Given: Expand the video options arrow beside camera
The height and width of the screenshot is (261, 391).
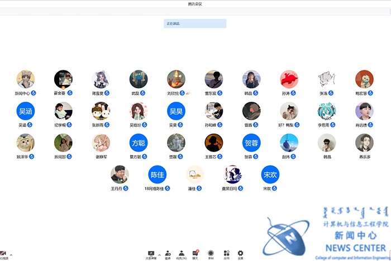Looking at the screenshot, I should point(11,255).
